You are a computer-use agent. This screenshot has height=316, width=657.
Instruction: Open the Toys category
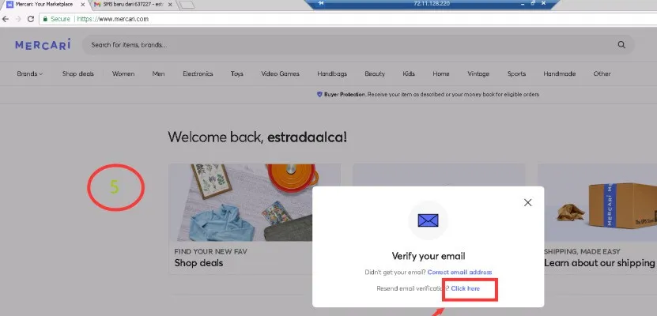click(x=236, y=73)
